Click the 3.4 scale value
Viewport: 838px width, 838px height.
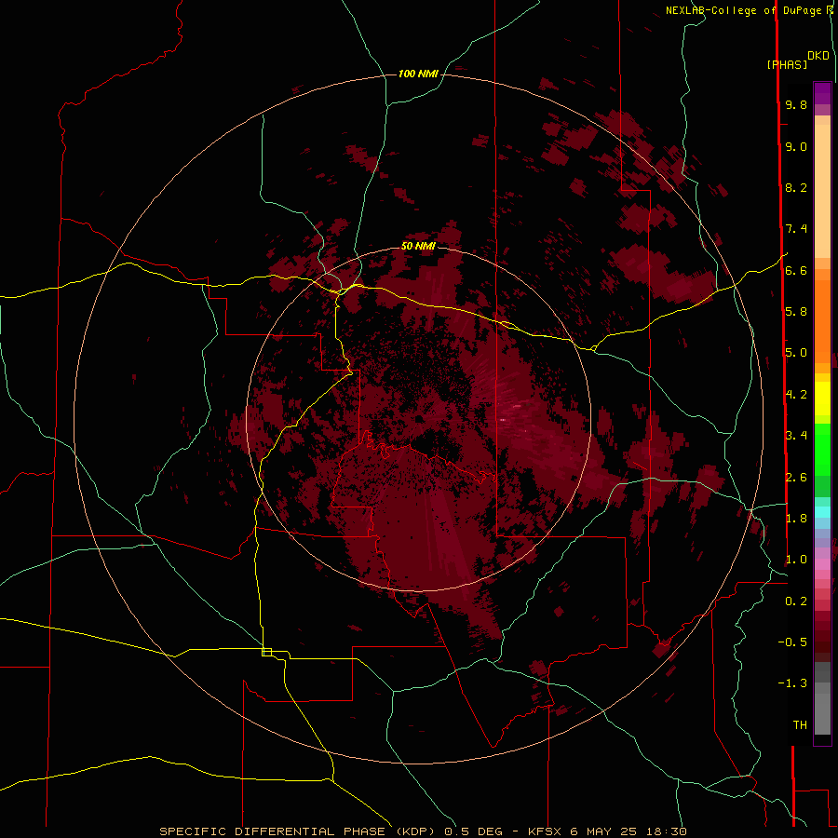pyautogui.click(x=796, y=436)
